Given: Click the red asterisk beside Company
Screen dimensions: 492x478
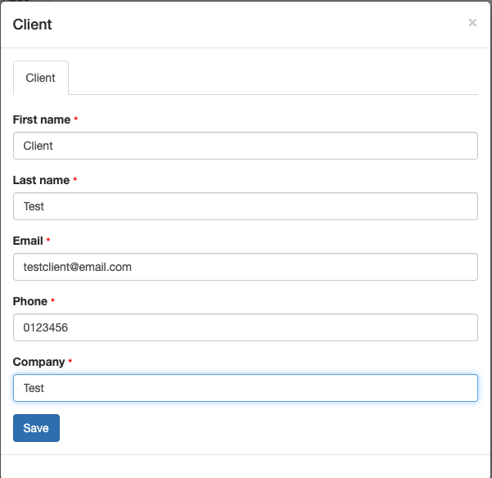Looking at the screenshot, I should 70,362.
